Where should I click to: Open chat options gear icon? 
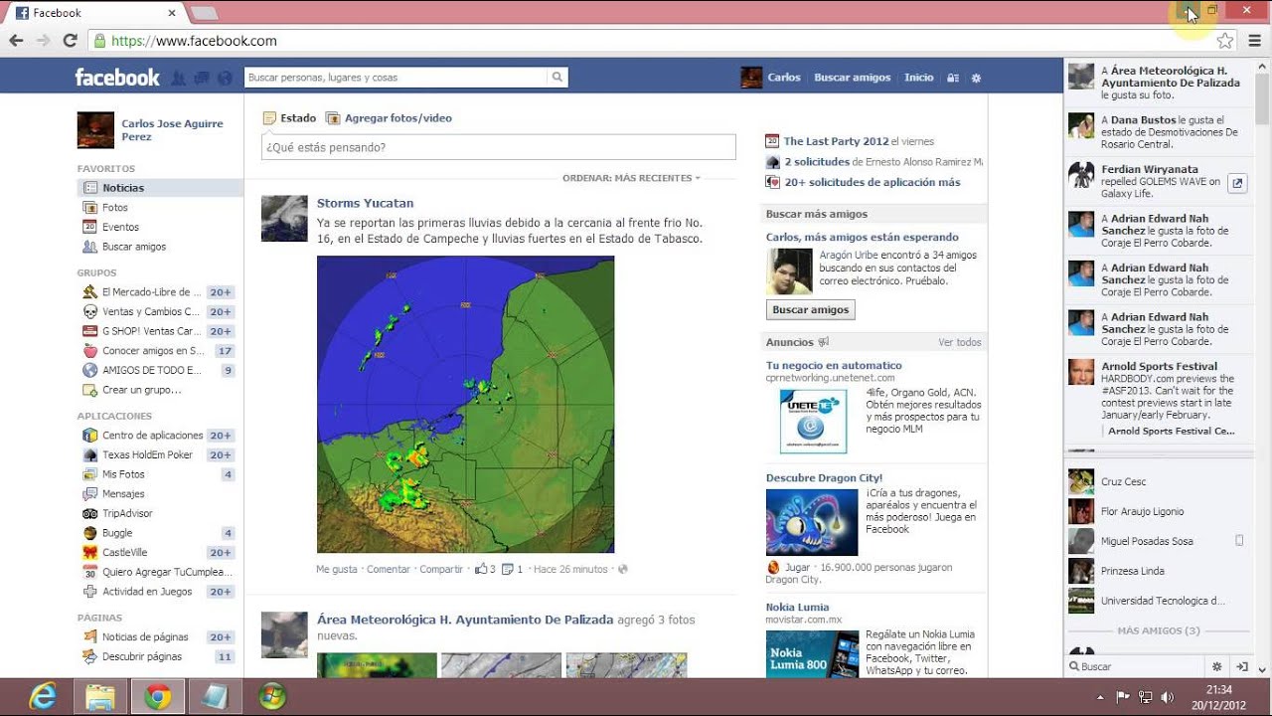coord(1217,666)
